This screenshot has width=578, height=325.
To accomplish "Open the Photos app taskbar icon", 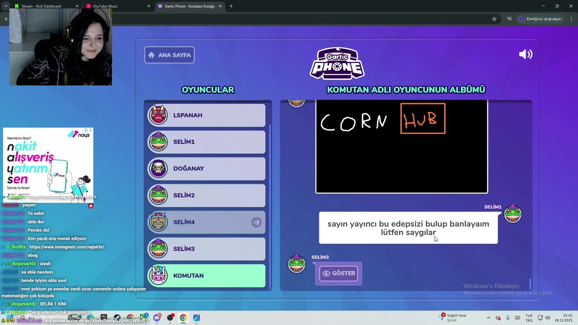I will 196,318.
